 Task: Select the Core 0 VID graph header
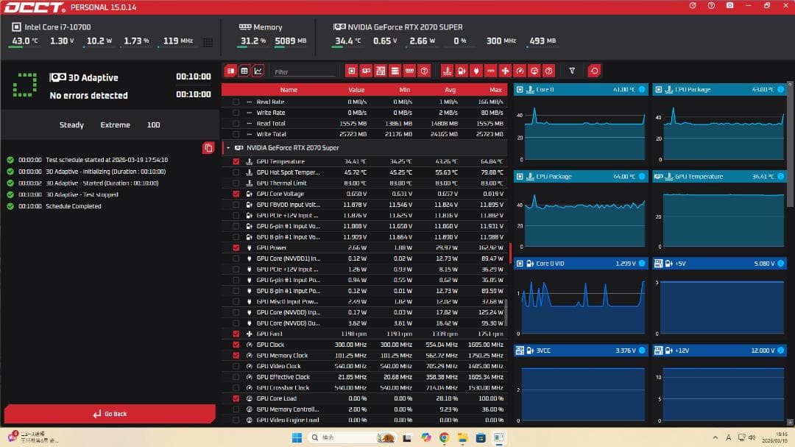(x=581, y=264)
